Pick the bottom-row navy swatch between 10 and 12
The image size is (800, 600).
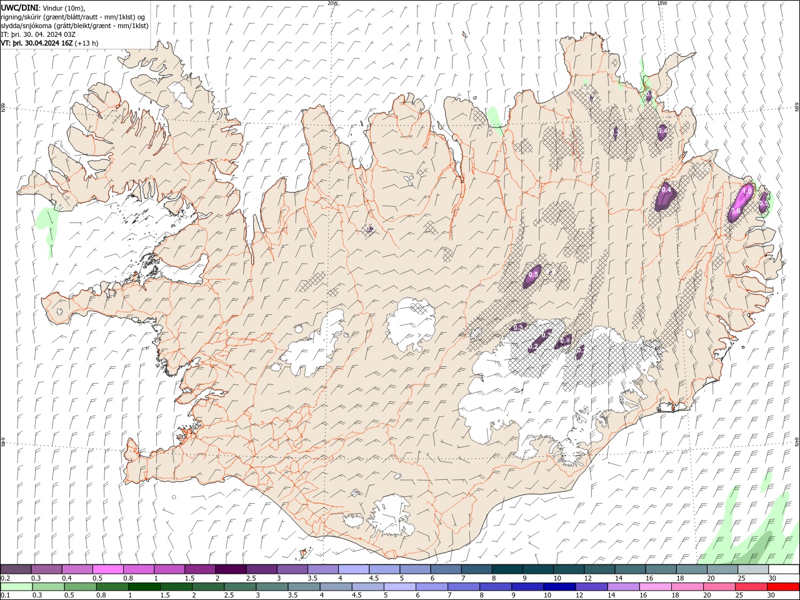pos(559,587)
